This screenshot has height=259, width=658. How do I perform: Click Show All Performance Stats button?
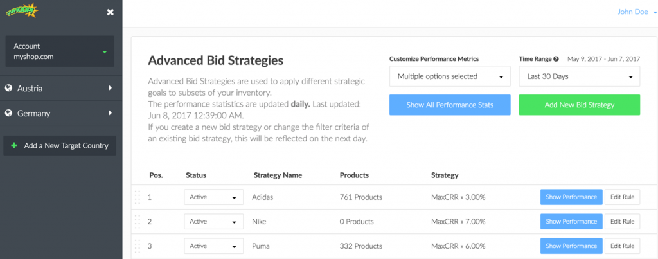pos(450,105)
